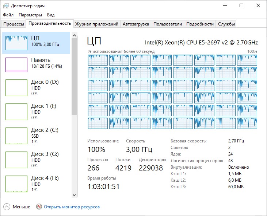Click the Меньше button label
Screen dimensions: 267x216
[22, 207]
